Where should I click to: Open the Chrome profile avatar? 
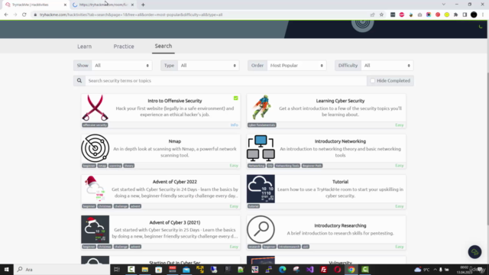(x=474, y=15)
